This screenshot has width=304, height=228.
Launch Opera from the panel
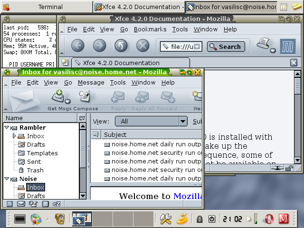(x=269, y=219)
